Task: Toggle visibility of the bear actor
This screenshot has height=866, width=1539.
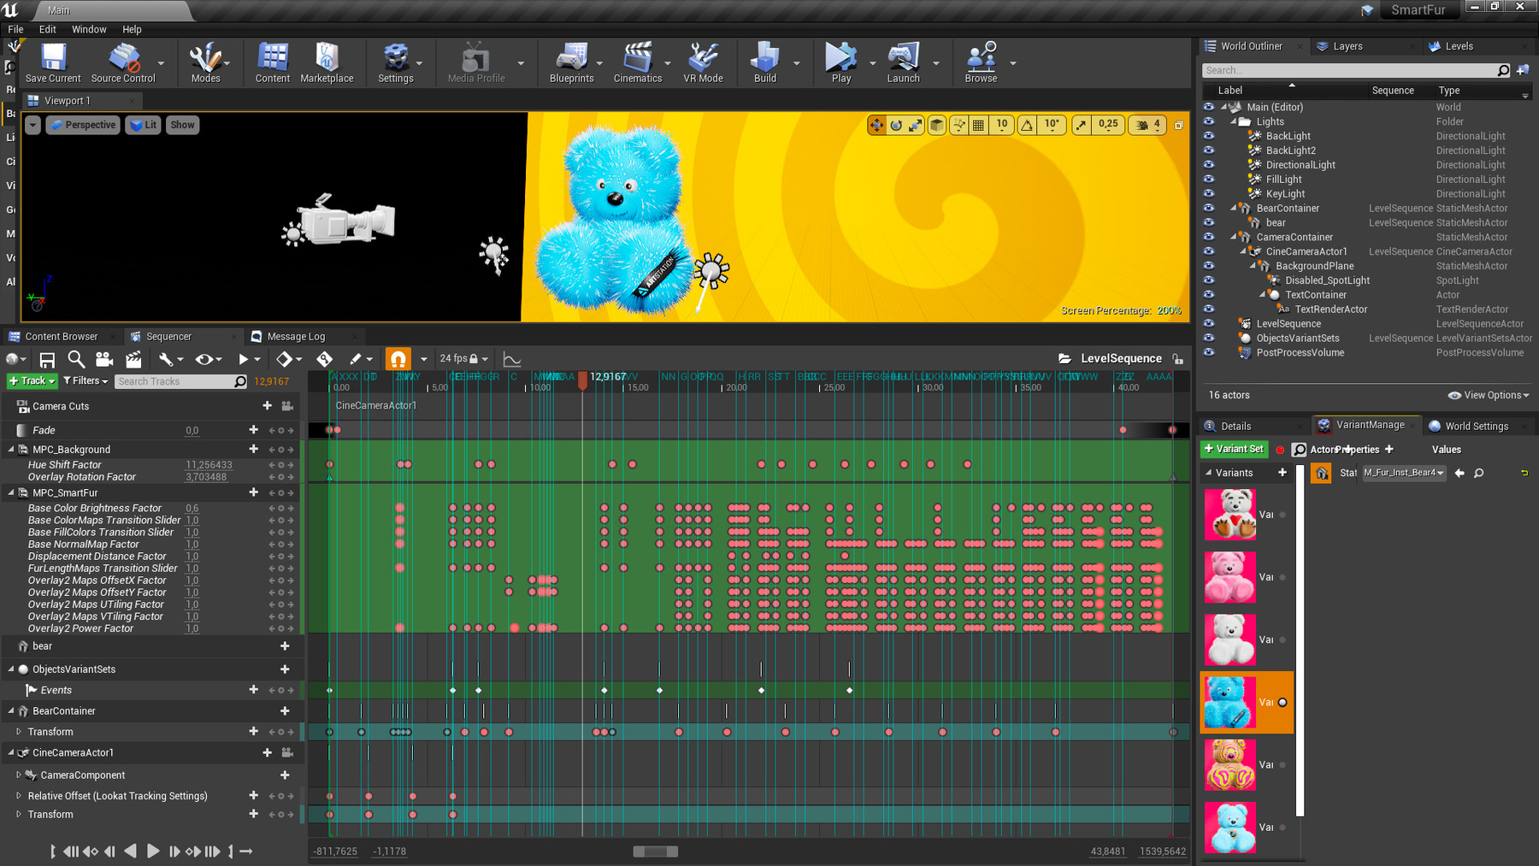Action: click(1209, 223)
